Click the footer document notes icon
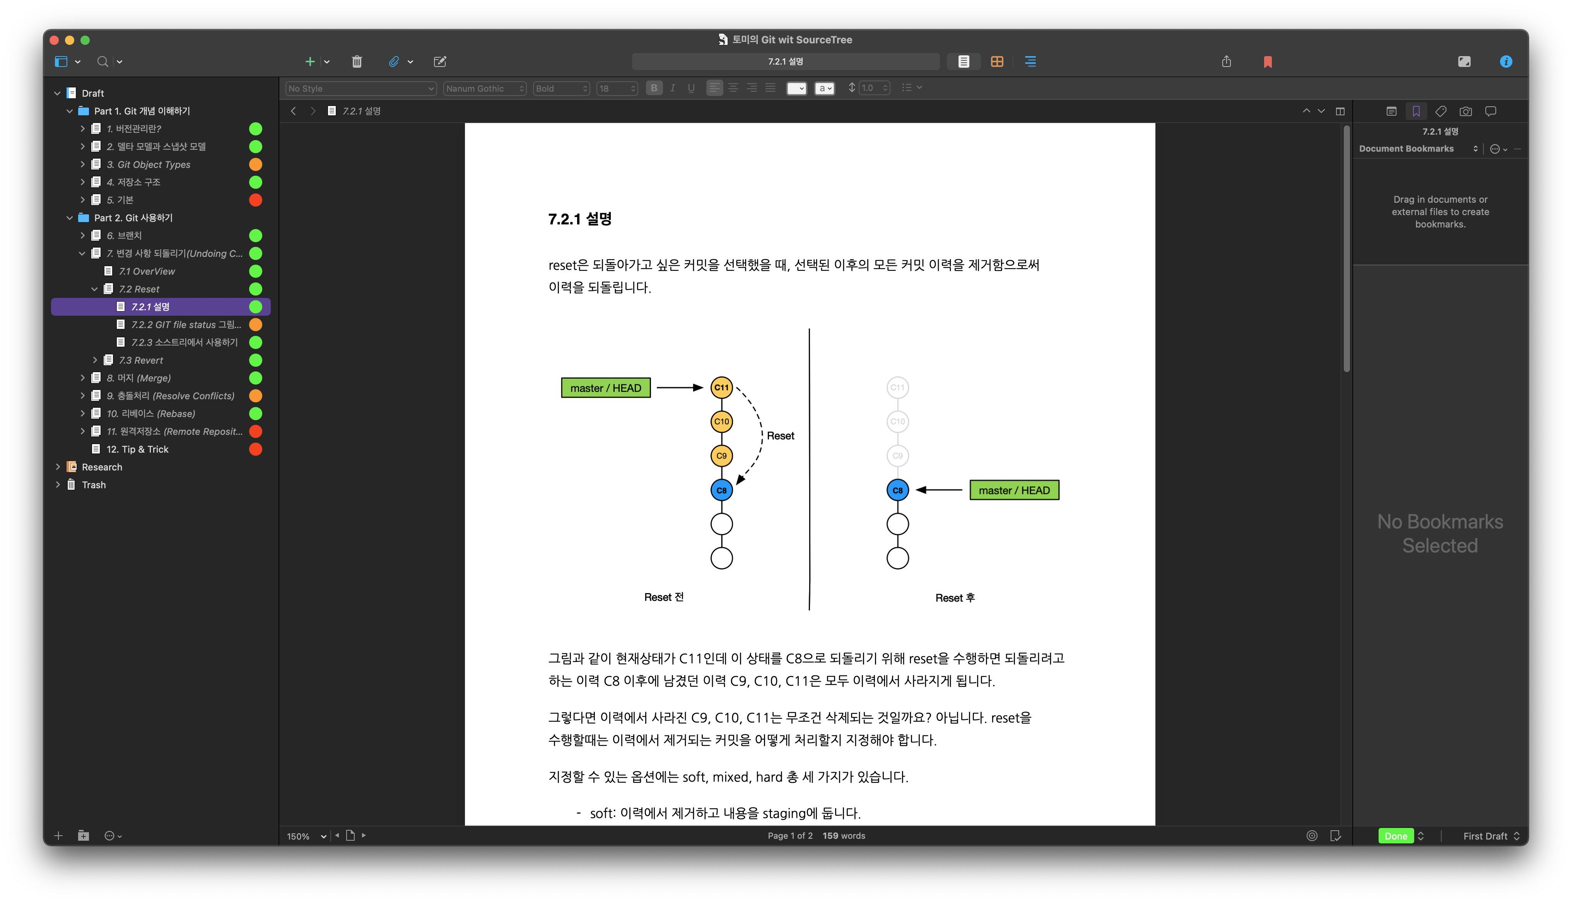The width and height of the screenshot is (1572, 903). [x=1335, y=836]
